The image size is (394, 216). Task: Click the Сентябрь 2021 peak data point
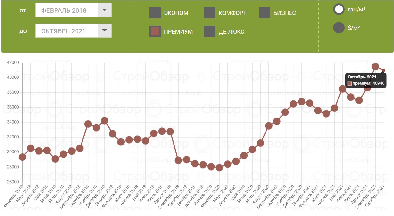[375, 66]
